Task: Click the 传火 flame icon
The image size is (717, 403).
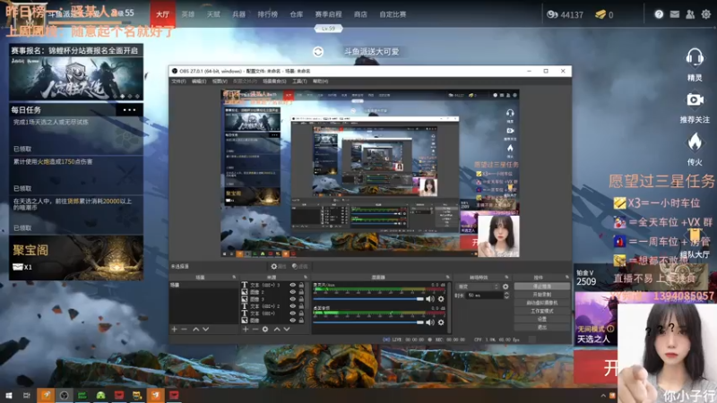Action: 695,142
